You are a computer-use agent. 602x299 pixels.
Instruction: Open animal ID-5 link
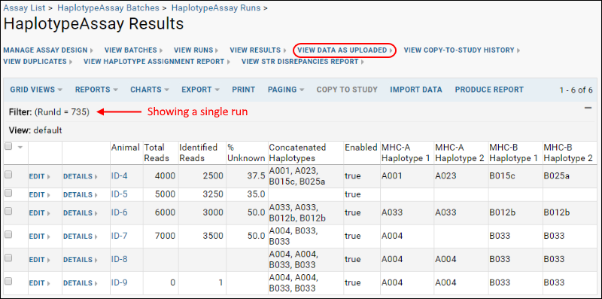pyautogui.click(x=119, y=194)
